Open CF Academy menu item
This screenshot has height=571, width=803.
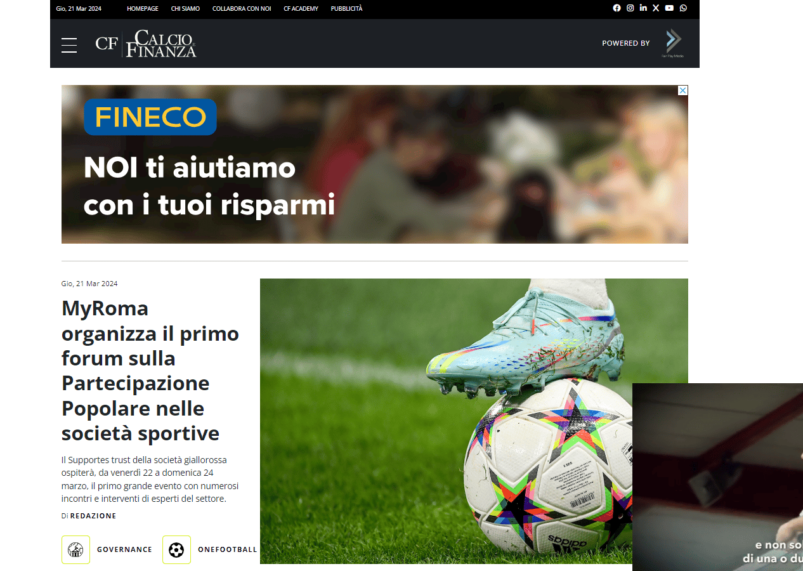301,9
